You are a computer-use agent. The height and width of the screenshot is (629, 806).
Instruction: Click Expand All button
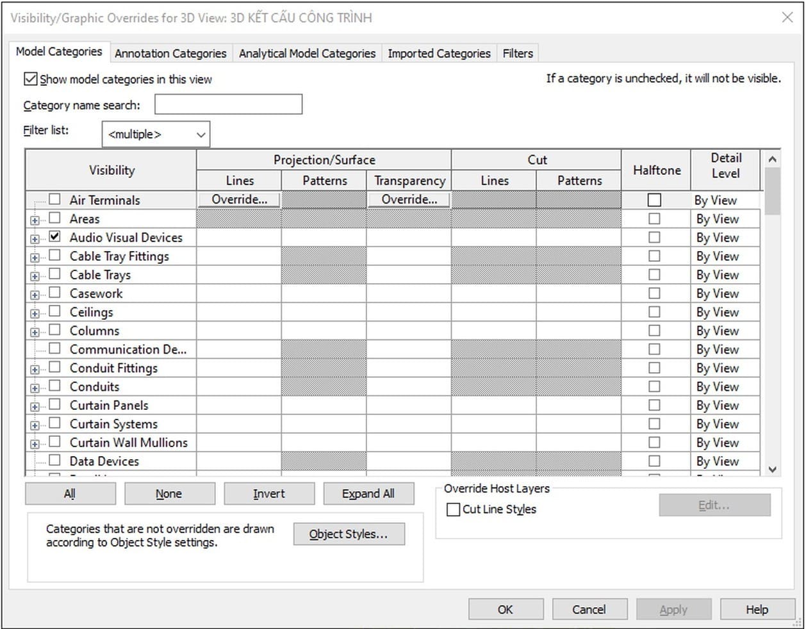pyautogui.click(x=368, y=494)
